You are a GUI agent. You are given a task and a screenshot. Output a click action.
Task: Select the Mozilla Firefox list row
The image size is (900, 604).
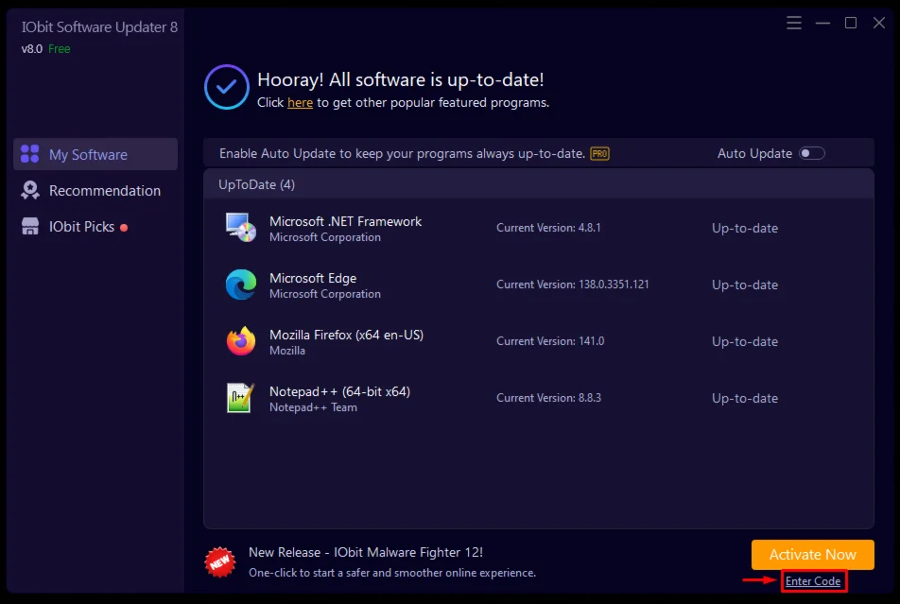click(539, 341)
